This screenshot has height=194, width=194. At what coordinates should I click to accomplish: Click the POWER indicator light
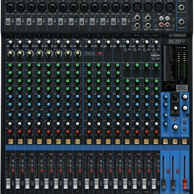[185, 47]
